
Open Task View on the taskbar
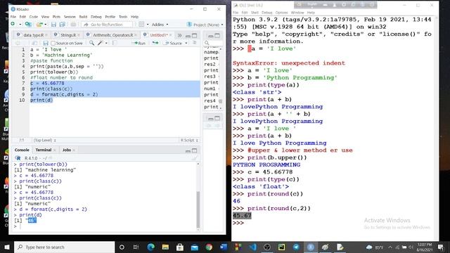136,247
